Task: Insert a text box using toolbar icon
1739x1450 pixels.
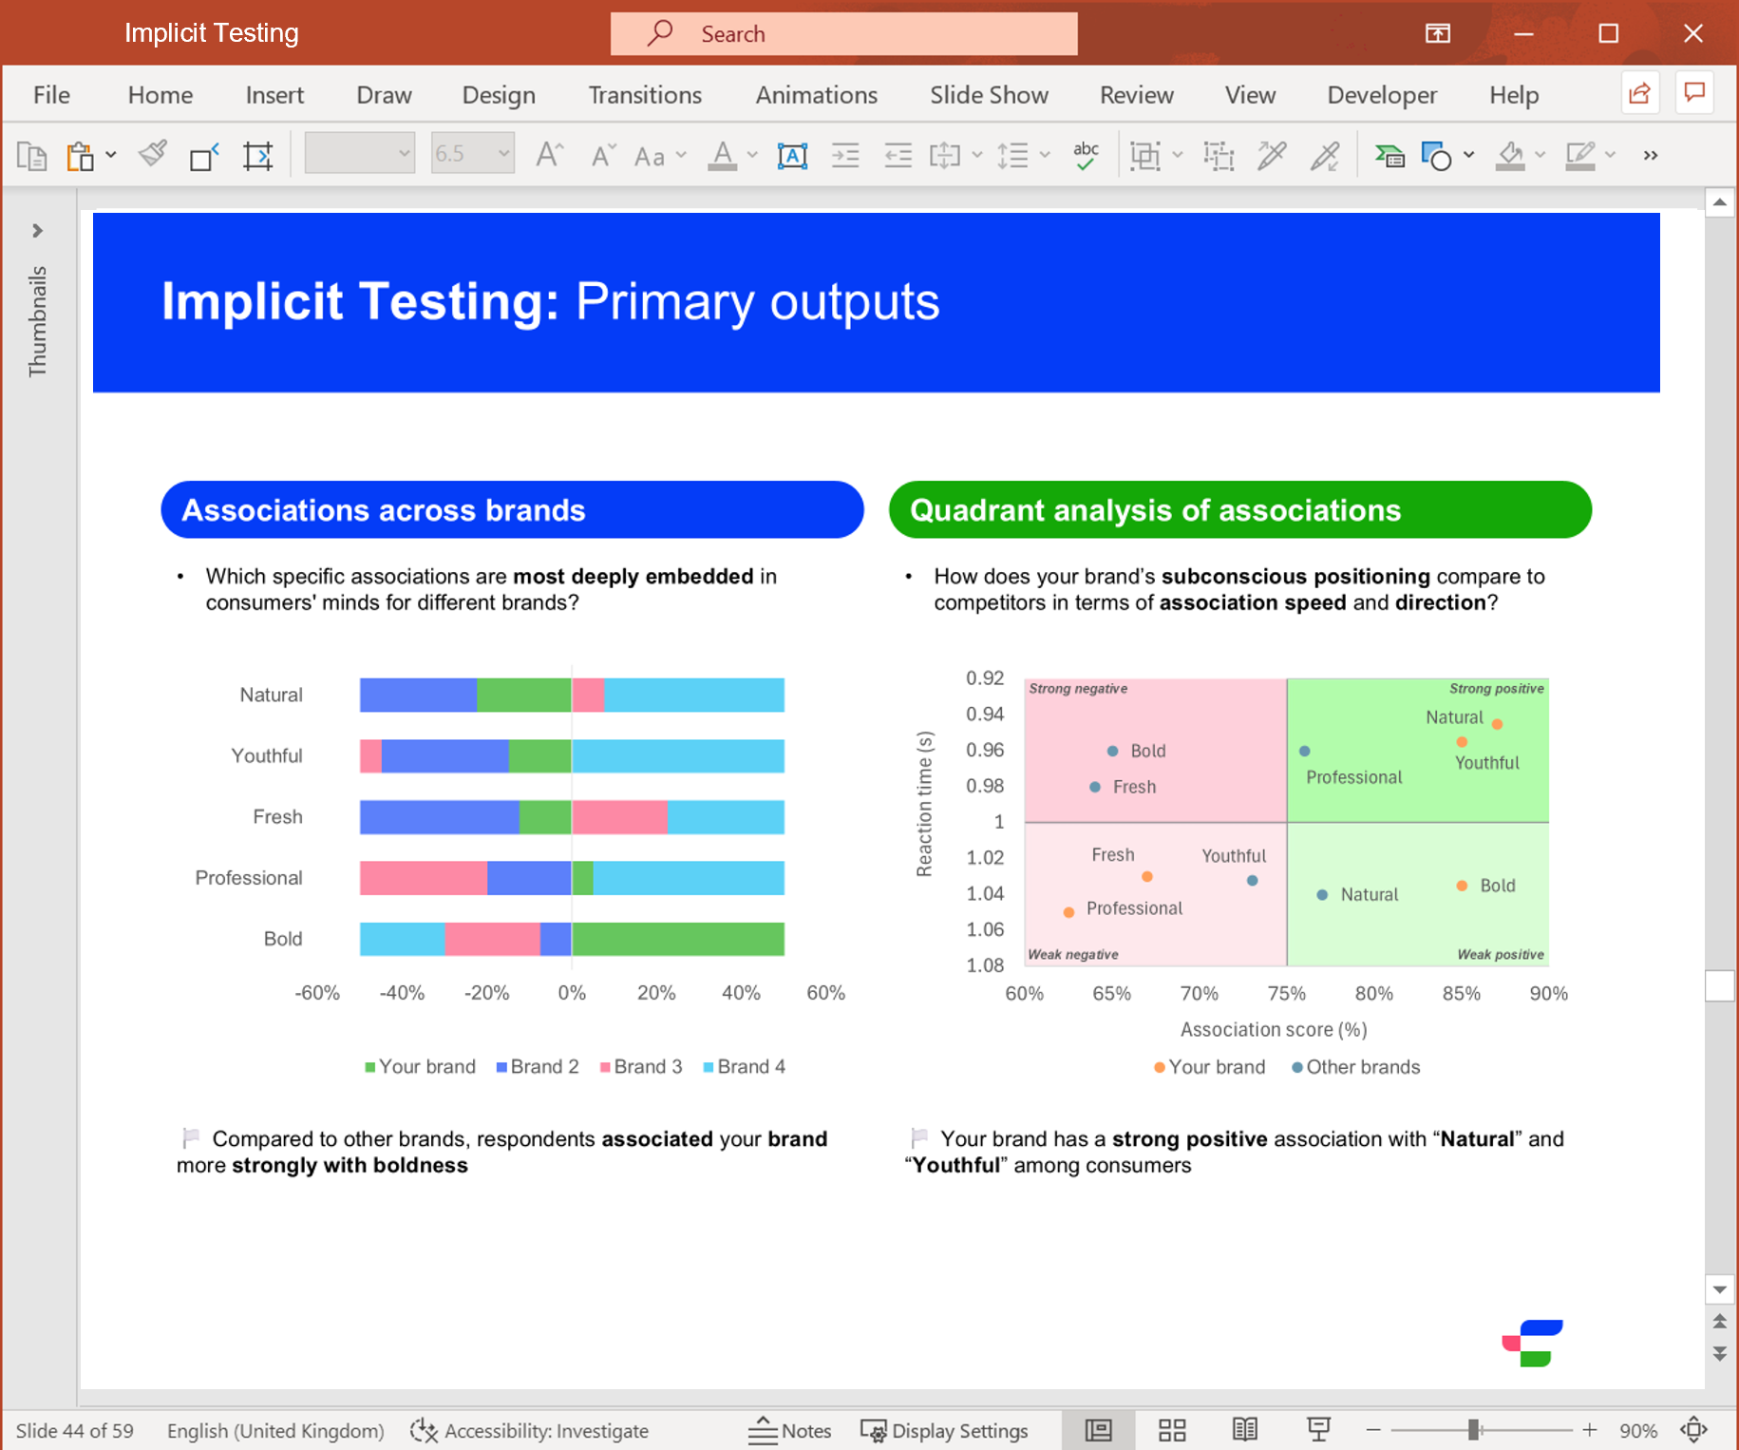Action: 792,155
